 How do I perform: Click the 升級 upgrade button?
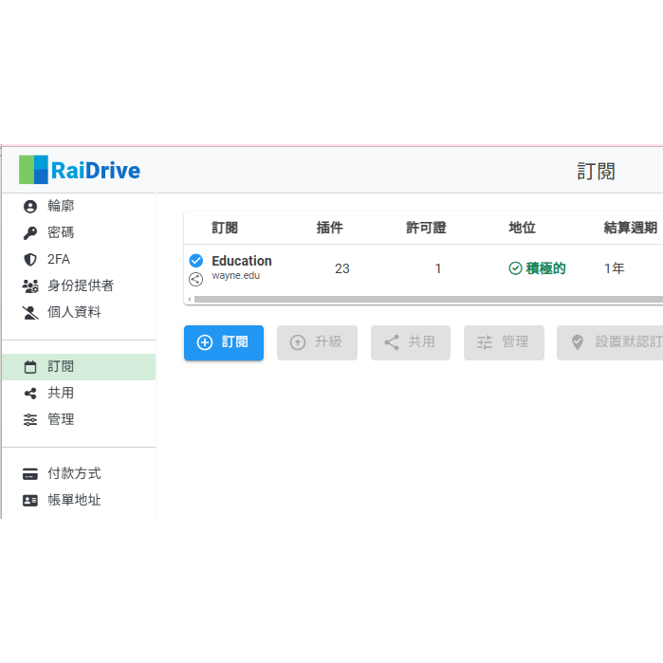click(317, 342)
